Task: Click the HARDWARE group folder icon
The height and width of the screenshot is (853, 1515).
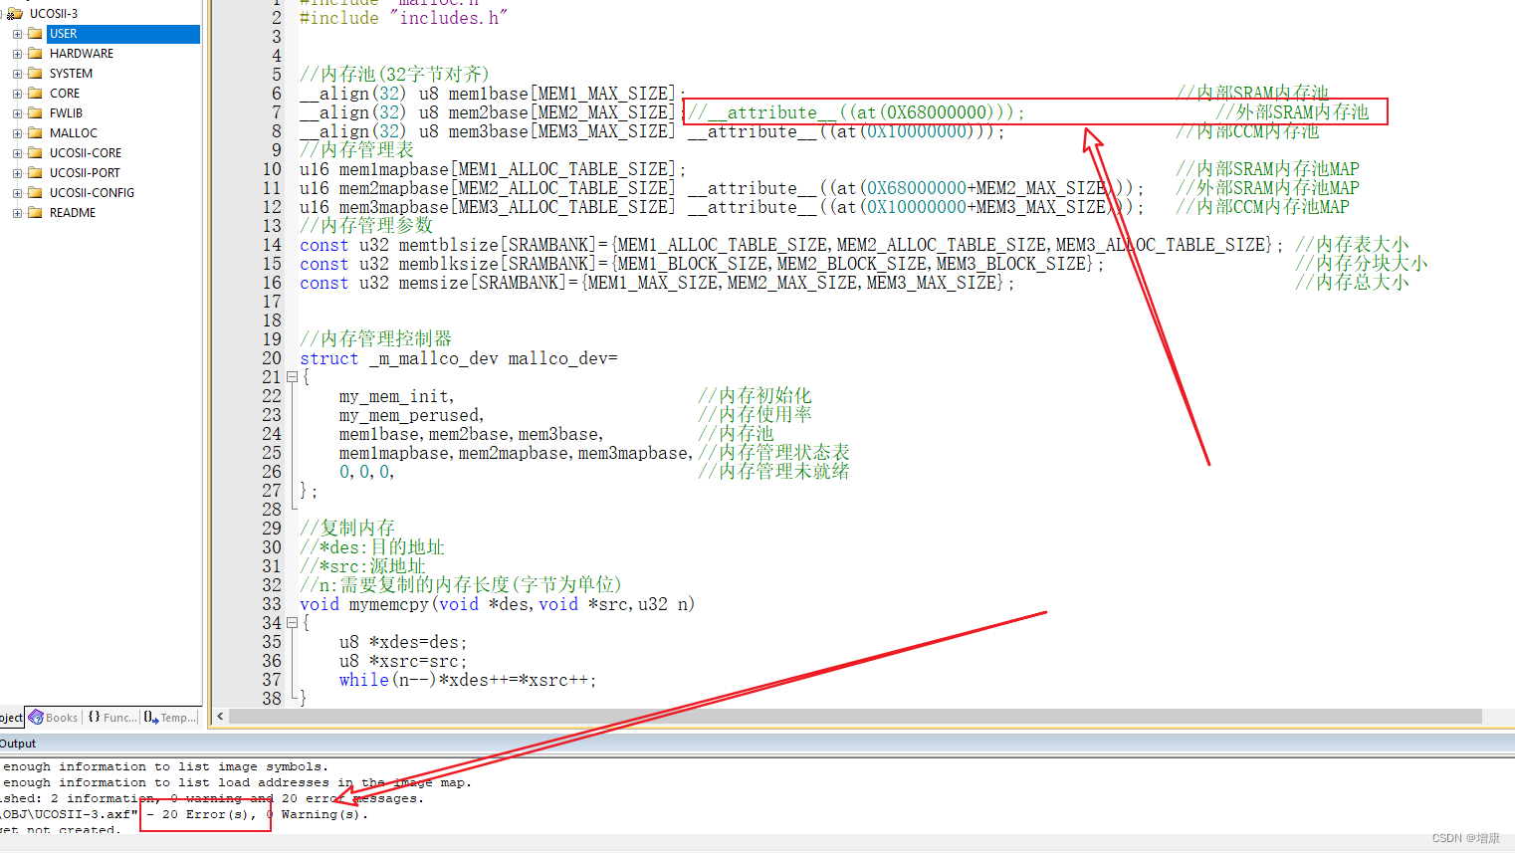Action: coord(35,54)
